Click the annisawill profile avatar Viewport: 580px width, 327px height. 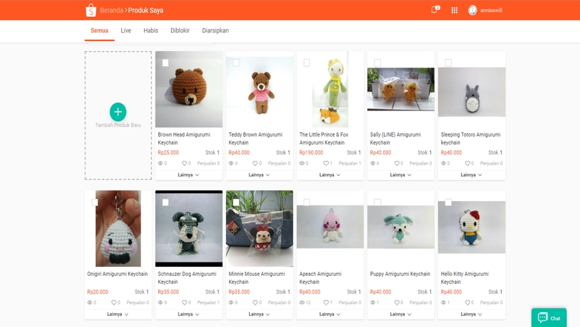tap(472, 10)
